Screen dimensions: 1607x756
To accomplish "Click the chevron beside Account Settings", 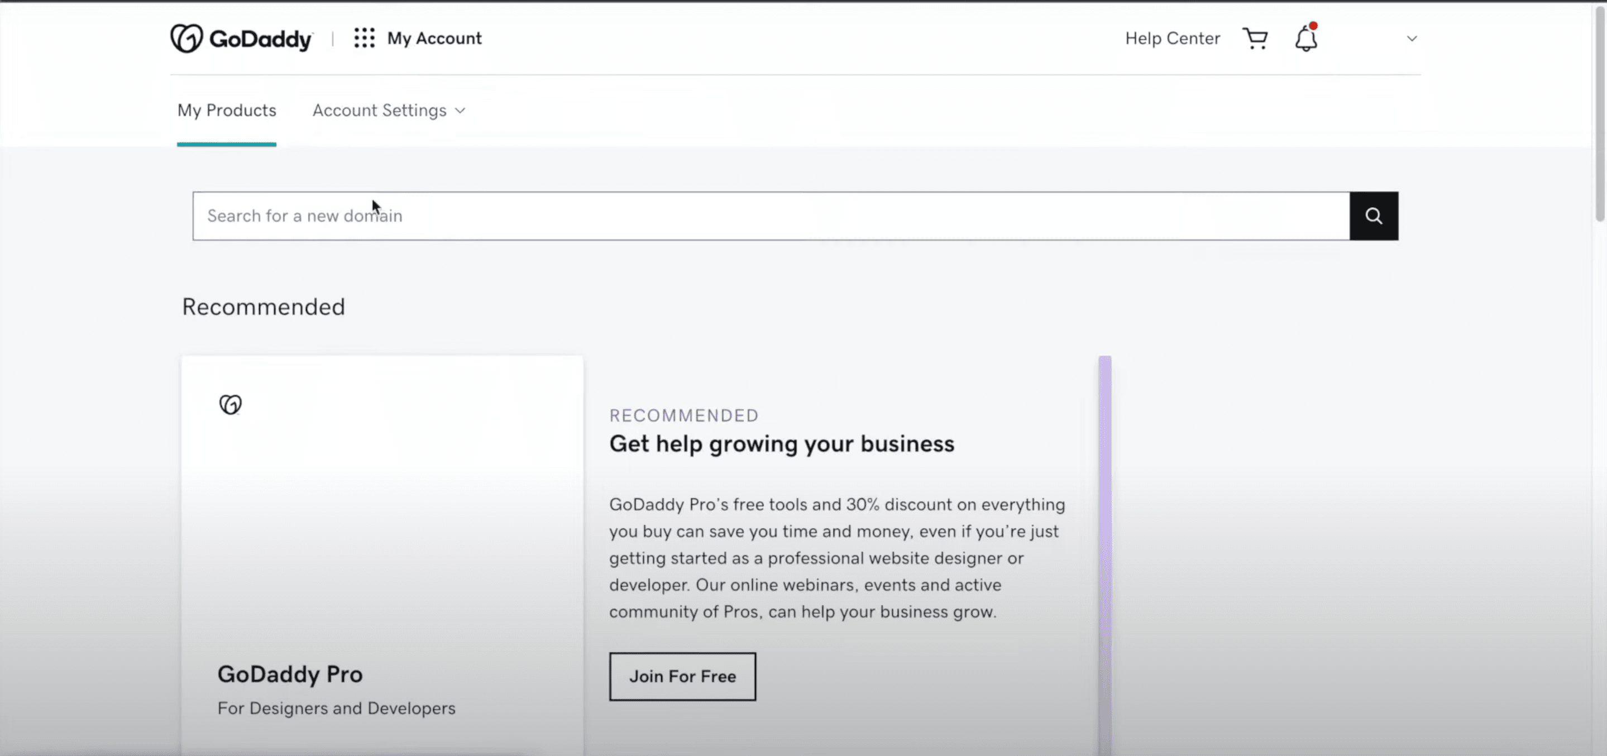I will [x=461, y=111].
